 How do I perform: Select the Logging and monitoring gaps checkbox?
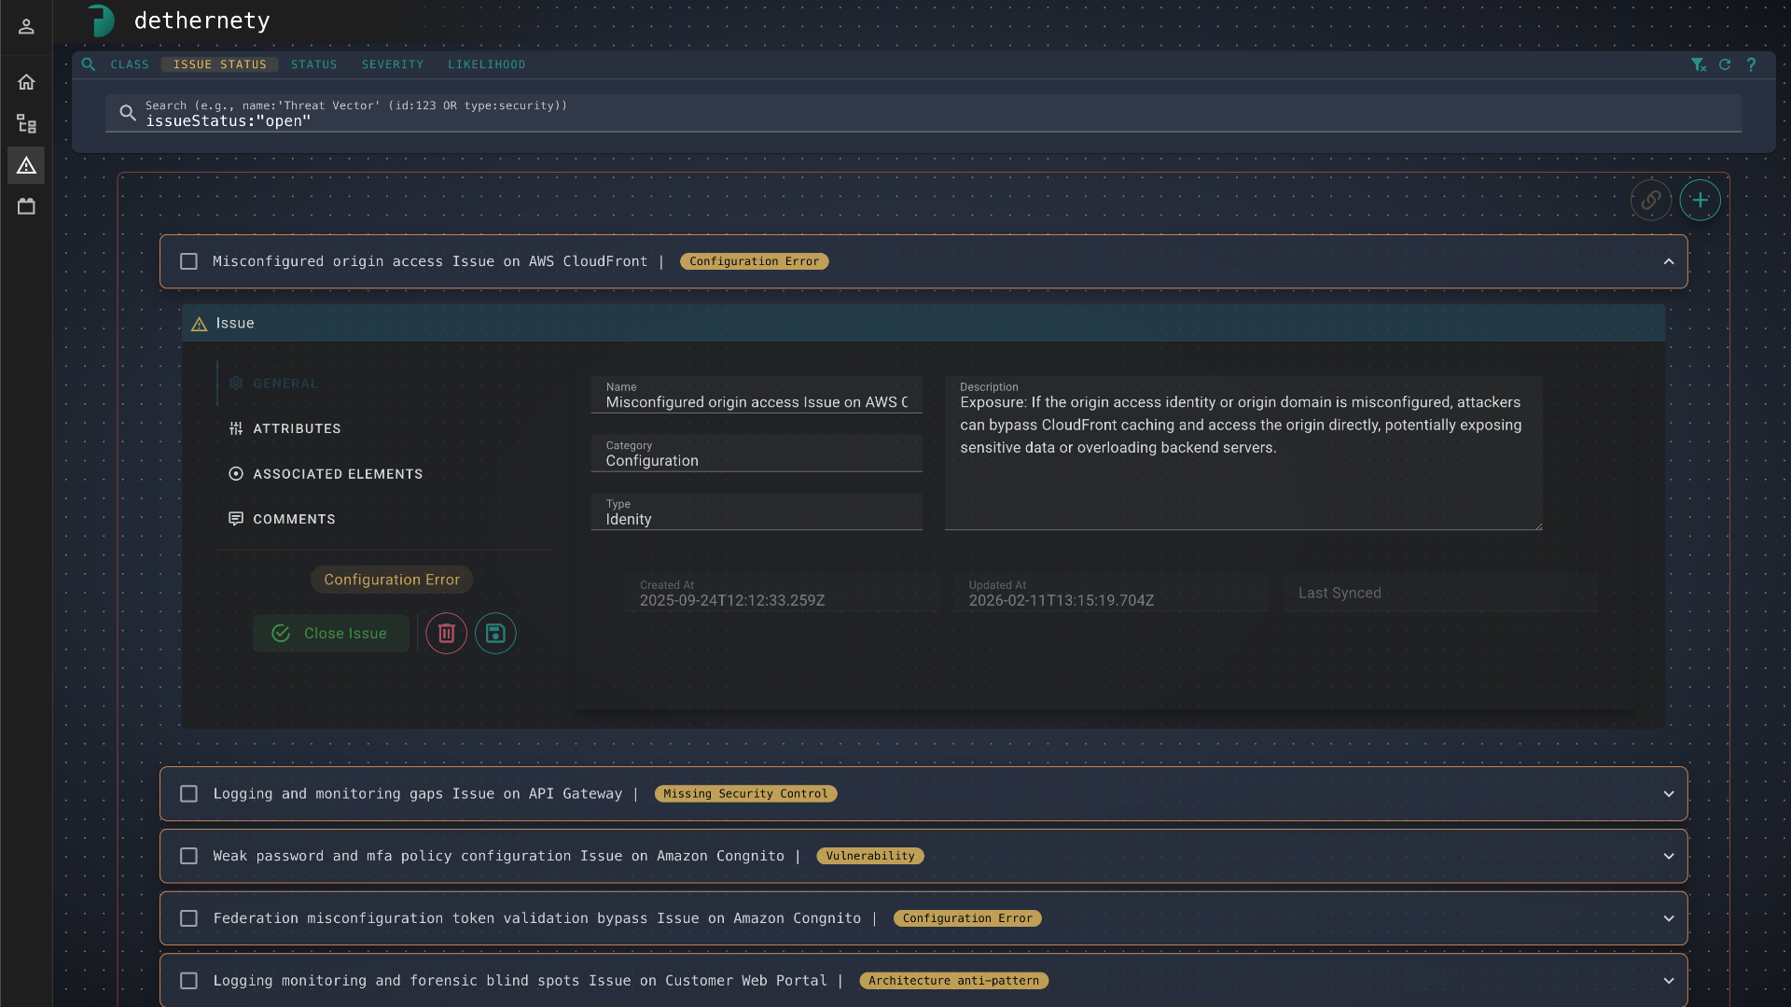tap(187, 793)
